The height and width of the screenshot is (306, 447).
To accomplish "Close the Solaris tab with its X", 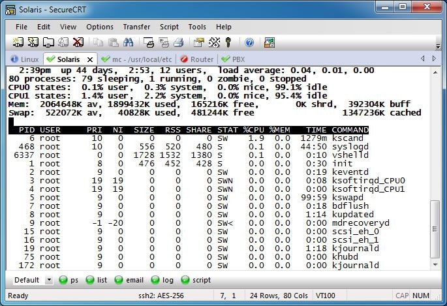I will click(90, 59).
